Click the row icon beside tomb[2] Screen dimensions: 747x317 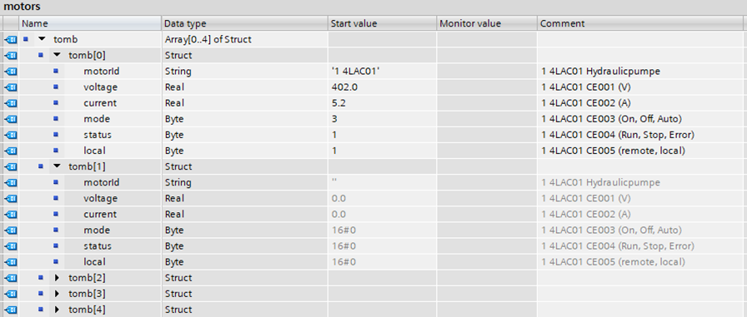click(11, 278)
